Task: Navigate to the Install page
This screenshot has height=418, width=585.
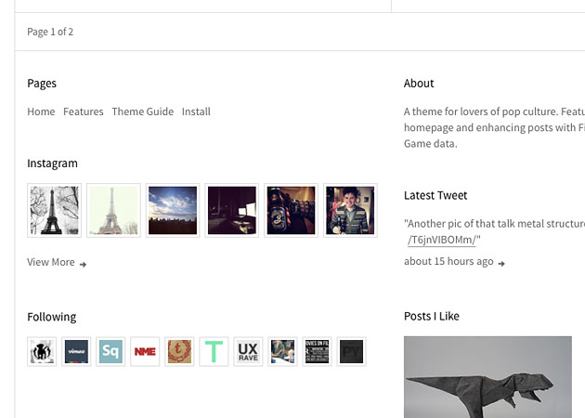Action: coord(196,111)
